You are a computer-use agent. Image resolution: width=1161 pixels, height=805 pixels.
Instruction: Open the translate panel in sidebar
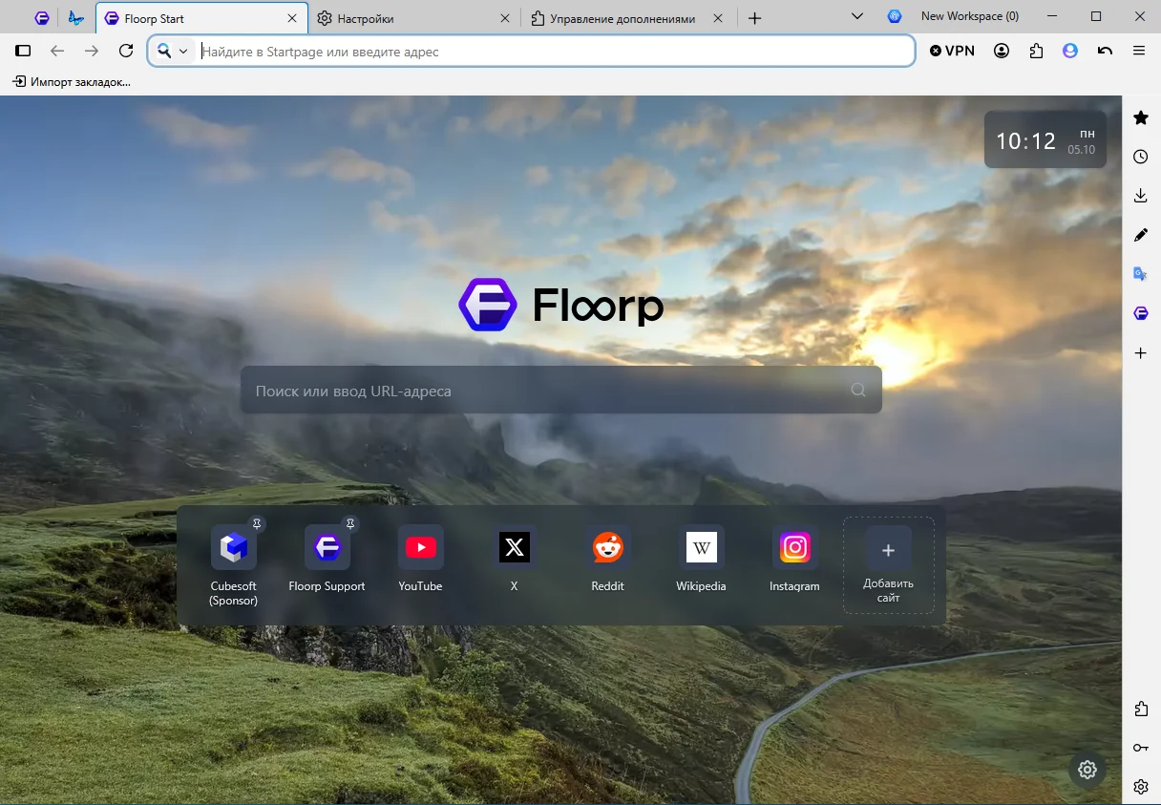coord(1141,274)
